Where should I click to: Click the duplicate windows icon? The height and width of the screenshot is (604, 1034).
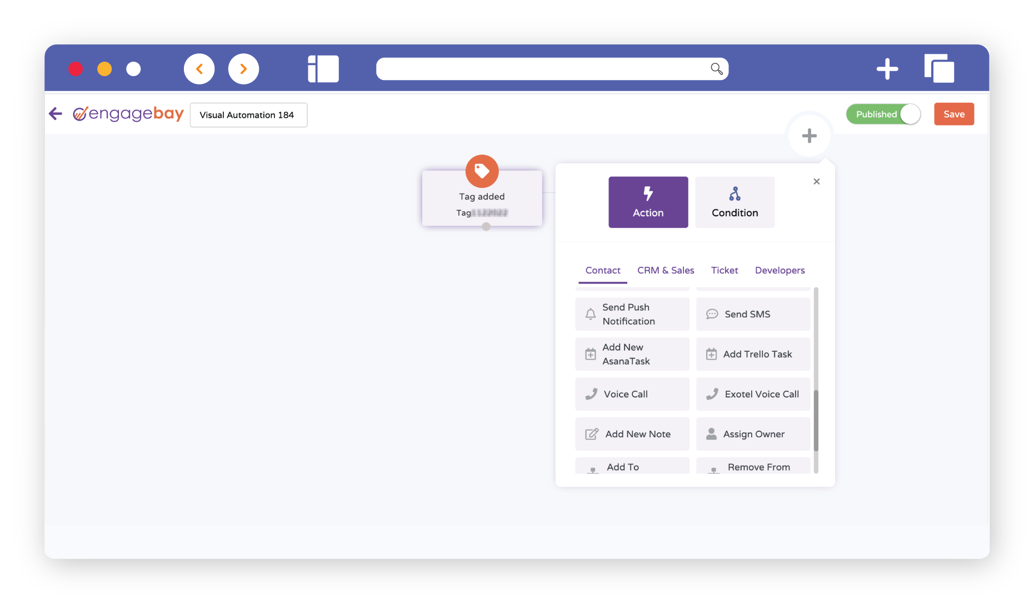[x=939, y=69]
